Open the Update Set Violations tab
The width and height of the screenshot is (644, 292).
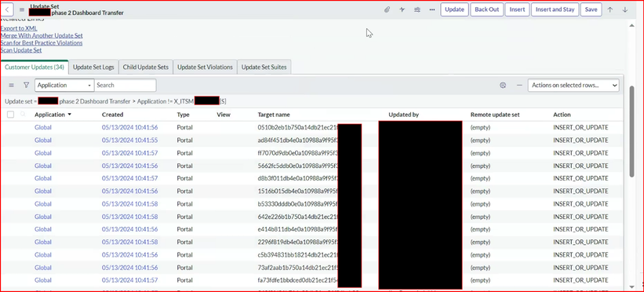tap(205, 67)
